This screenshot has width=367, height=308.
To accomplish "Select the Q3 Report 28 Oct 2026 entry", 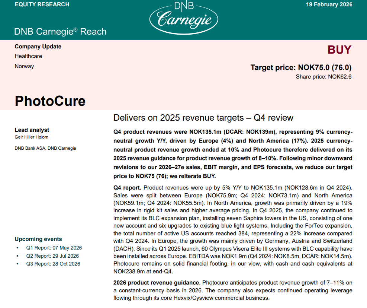I will click(53, 264).
